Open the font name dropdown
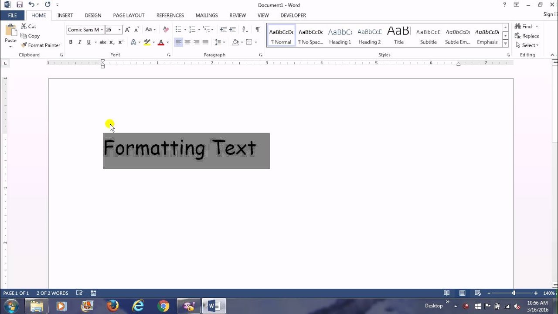Viewport: 558px width, 314px height. (102, 30)
